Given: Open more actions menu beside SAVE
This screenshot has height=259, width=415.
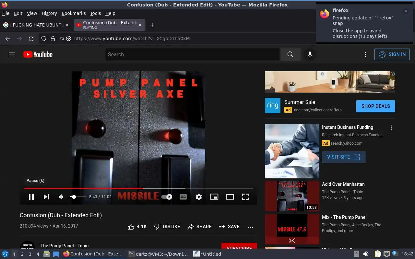Looking at the screenshot, I should [251, 227].
